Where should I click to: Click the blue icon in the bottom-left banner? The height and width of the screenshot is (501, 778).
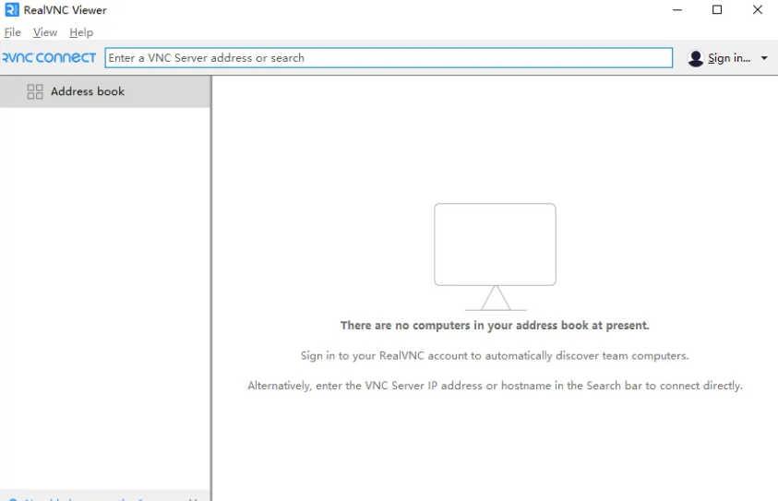tap(13, 499)
